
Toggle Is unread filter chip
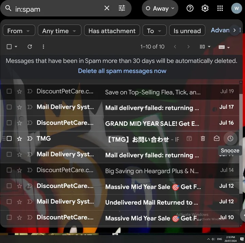[x=187, y=31]
